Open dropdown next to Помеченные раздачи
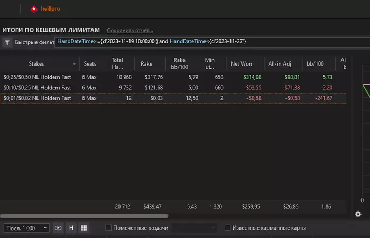This screenshot has height=238, width=370. coord(194,227)
